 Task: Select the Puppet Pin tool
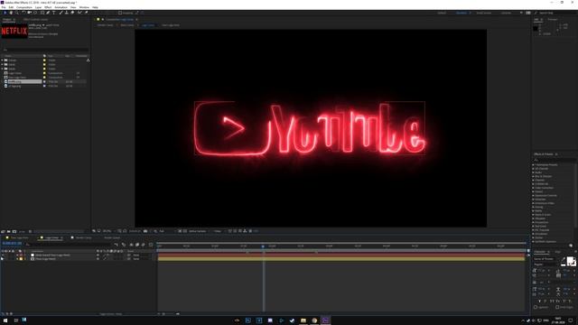pos(86,13)
